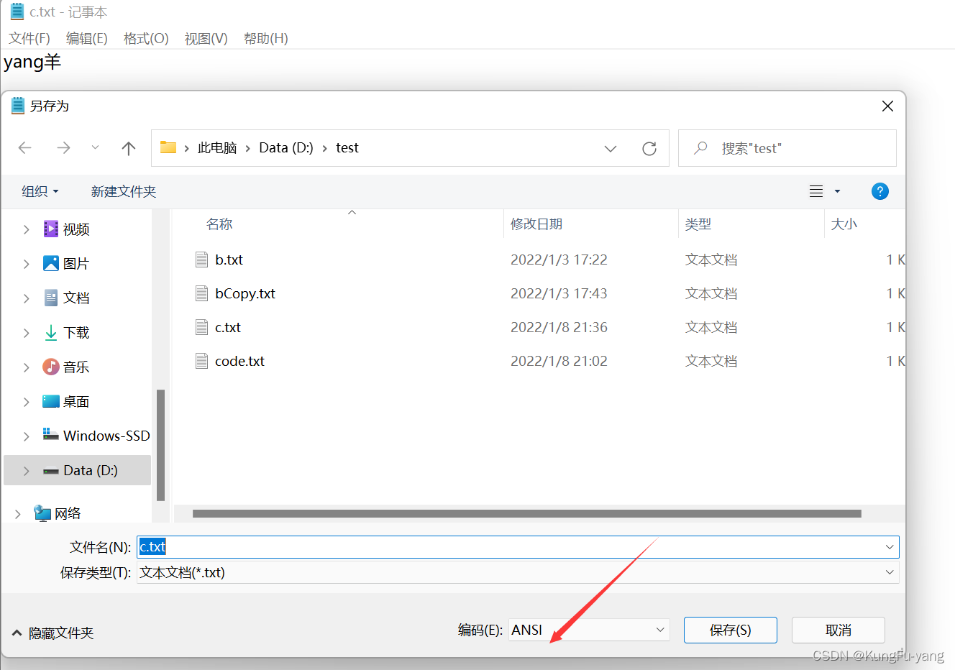955x670 pixels.
Task: Expand the 网络 tree node
Action: pyautogui.click(x=18, y=514)
